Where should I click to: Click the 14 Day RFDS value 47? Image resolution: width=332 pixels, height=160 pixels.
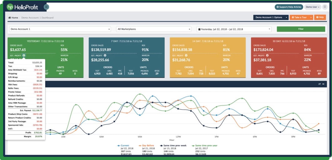coord(238,74)
